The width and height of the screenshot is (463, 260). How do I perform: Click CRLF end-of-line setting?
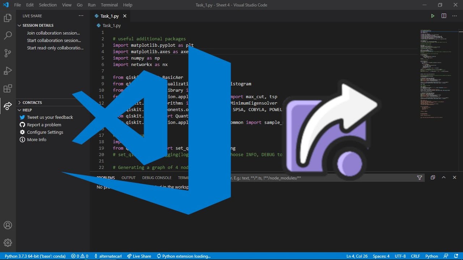pyautogui.click(x=415, y=256)
